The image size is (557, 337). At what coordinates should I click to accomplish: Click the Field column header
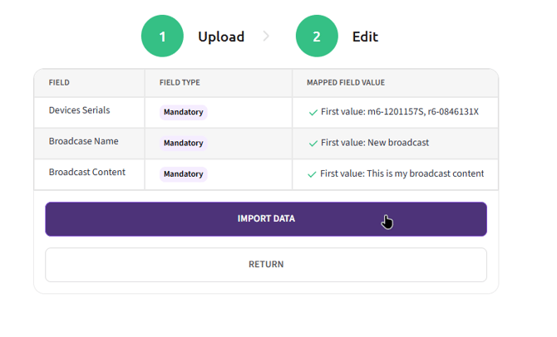pos(59,83)
